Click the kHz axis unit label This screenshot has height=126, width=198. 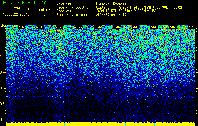click(3, 26)
